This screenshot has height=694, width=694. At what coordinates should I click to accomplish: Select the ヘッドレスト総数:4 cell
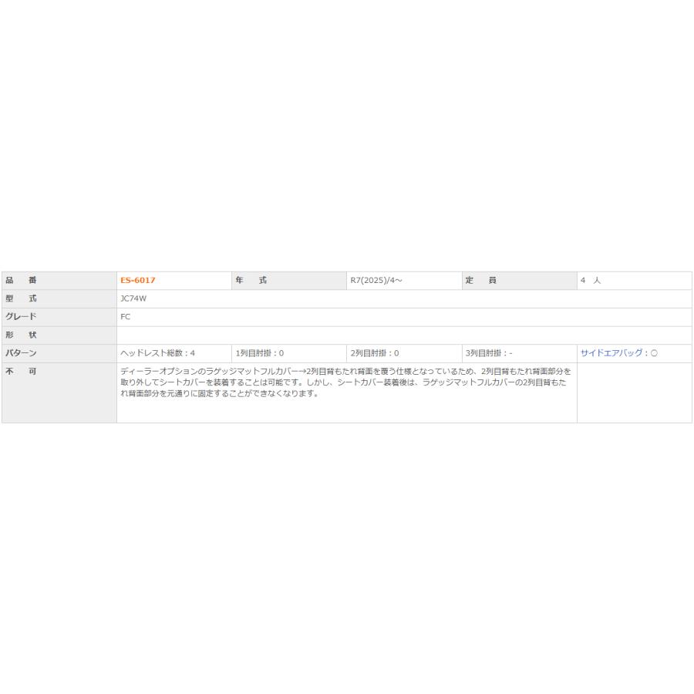click(x=158, y=353)
